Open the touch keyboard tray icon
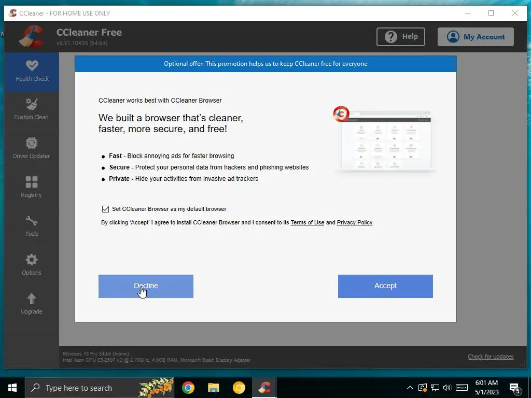This screenshot has width=531, height=398. click(462, 388)
